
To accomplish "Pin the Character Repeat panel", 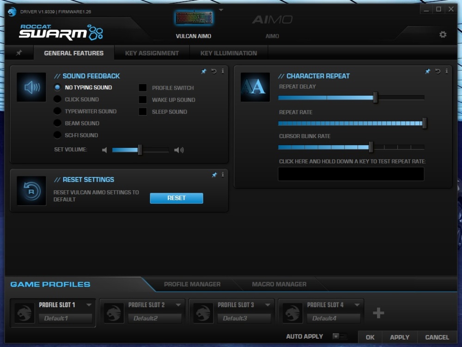I will 427,71.
